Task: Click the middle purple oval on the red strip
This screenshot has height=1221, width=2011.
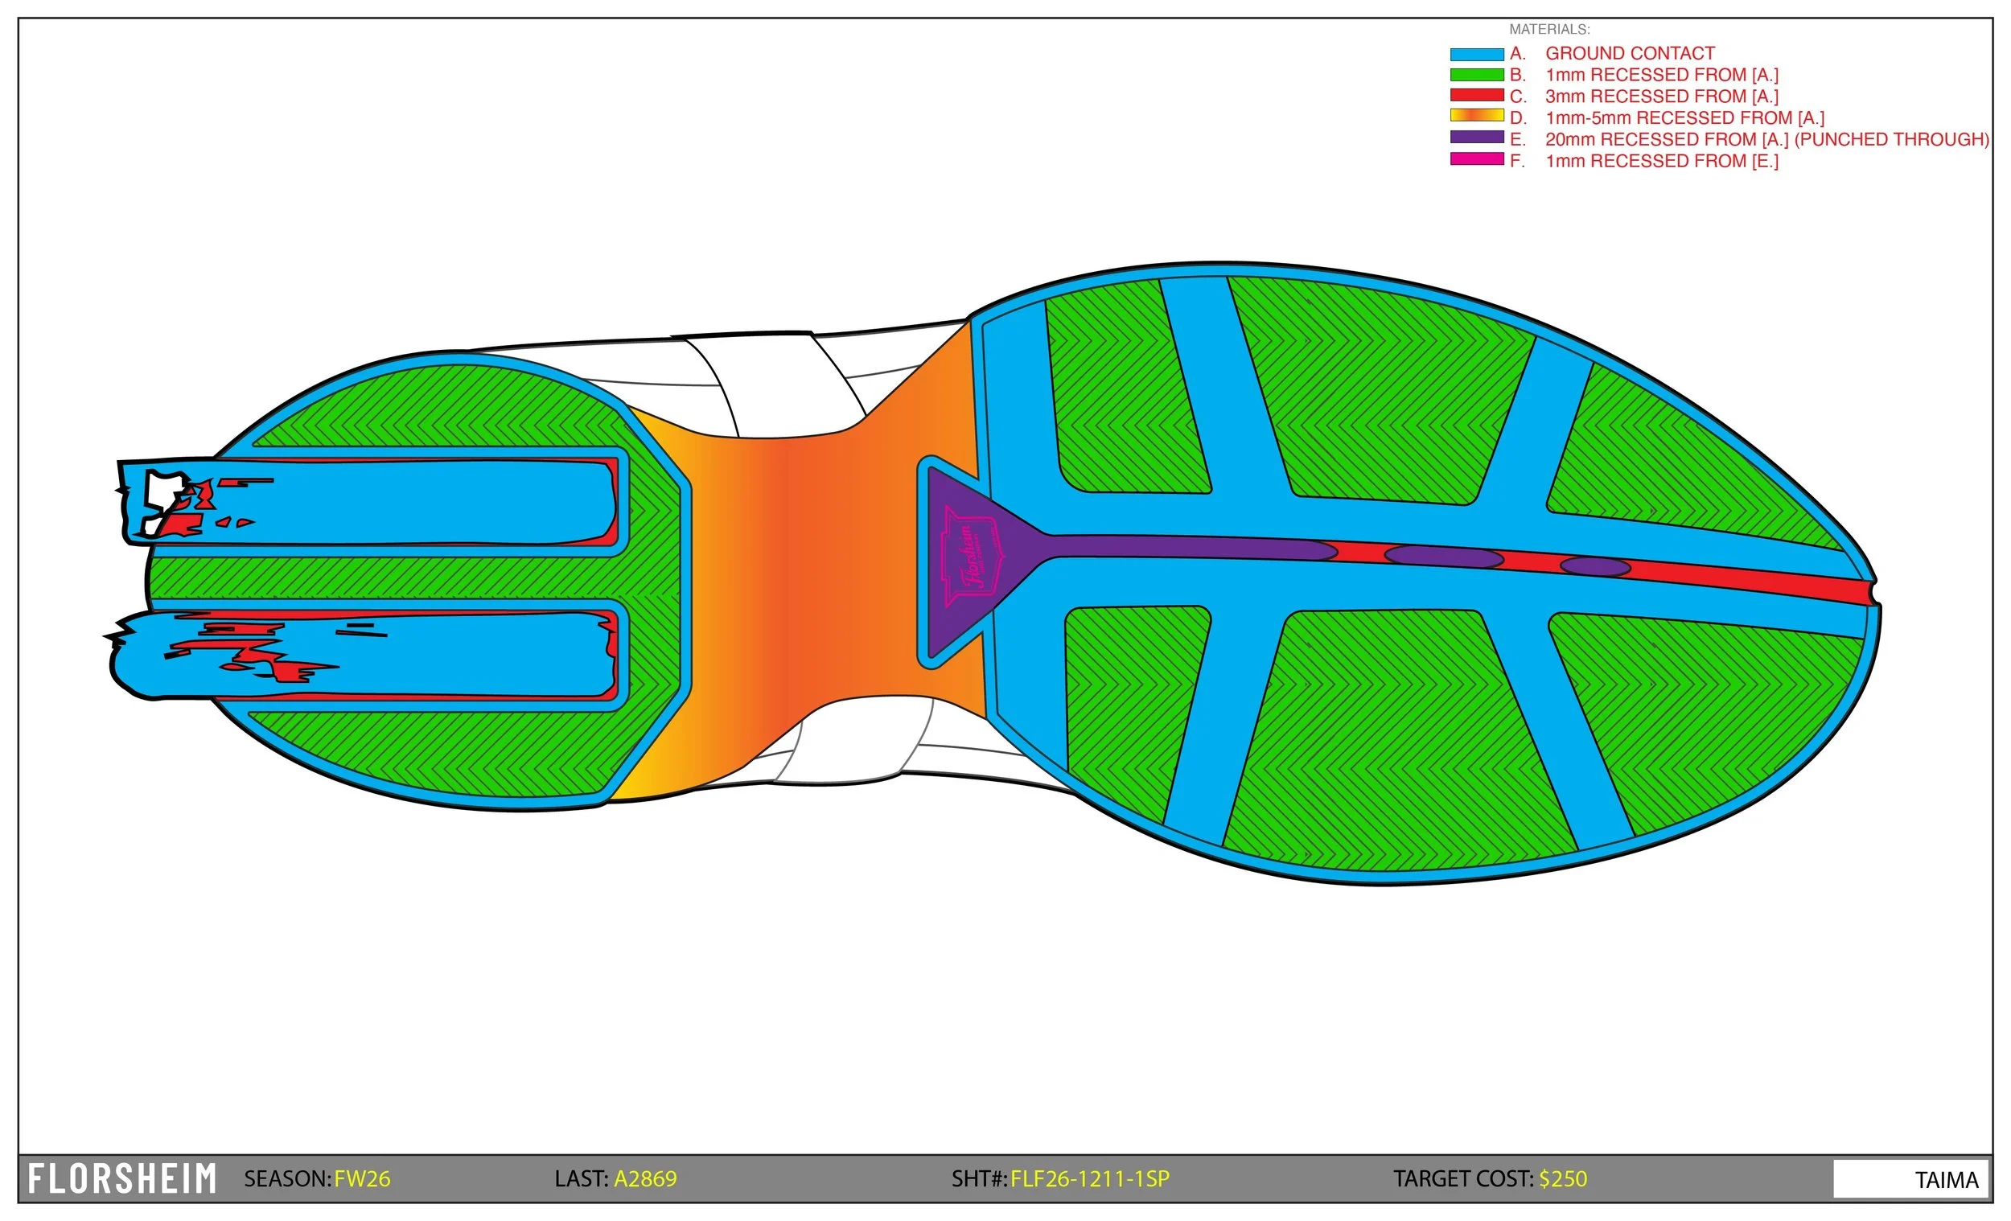Action: pos(1443,558)
